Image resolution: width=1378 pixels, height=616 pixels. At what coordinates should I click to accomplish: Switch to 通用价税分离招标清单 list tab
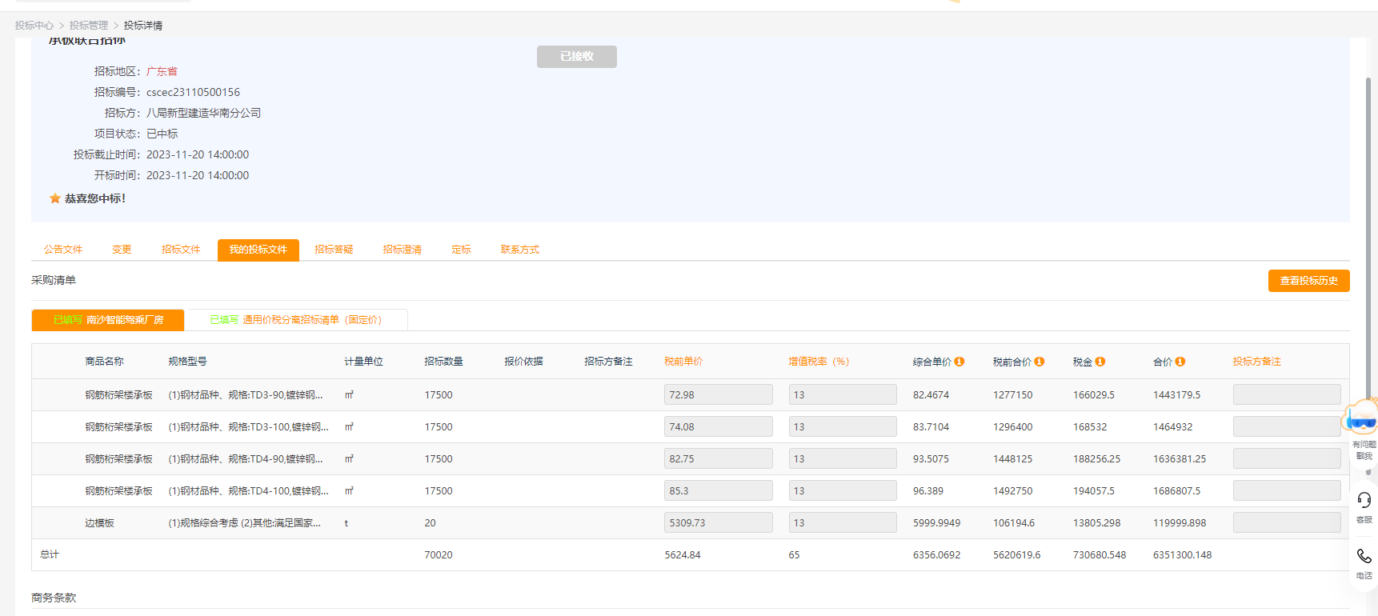click(x=296, y=320)
